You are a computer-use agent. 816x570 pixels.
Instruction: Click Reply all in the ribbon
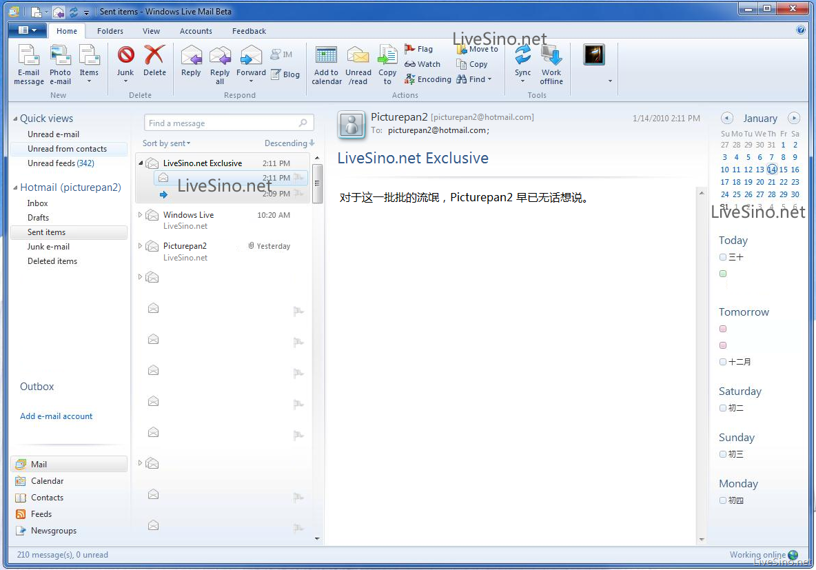tap(220, 65)
